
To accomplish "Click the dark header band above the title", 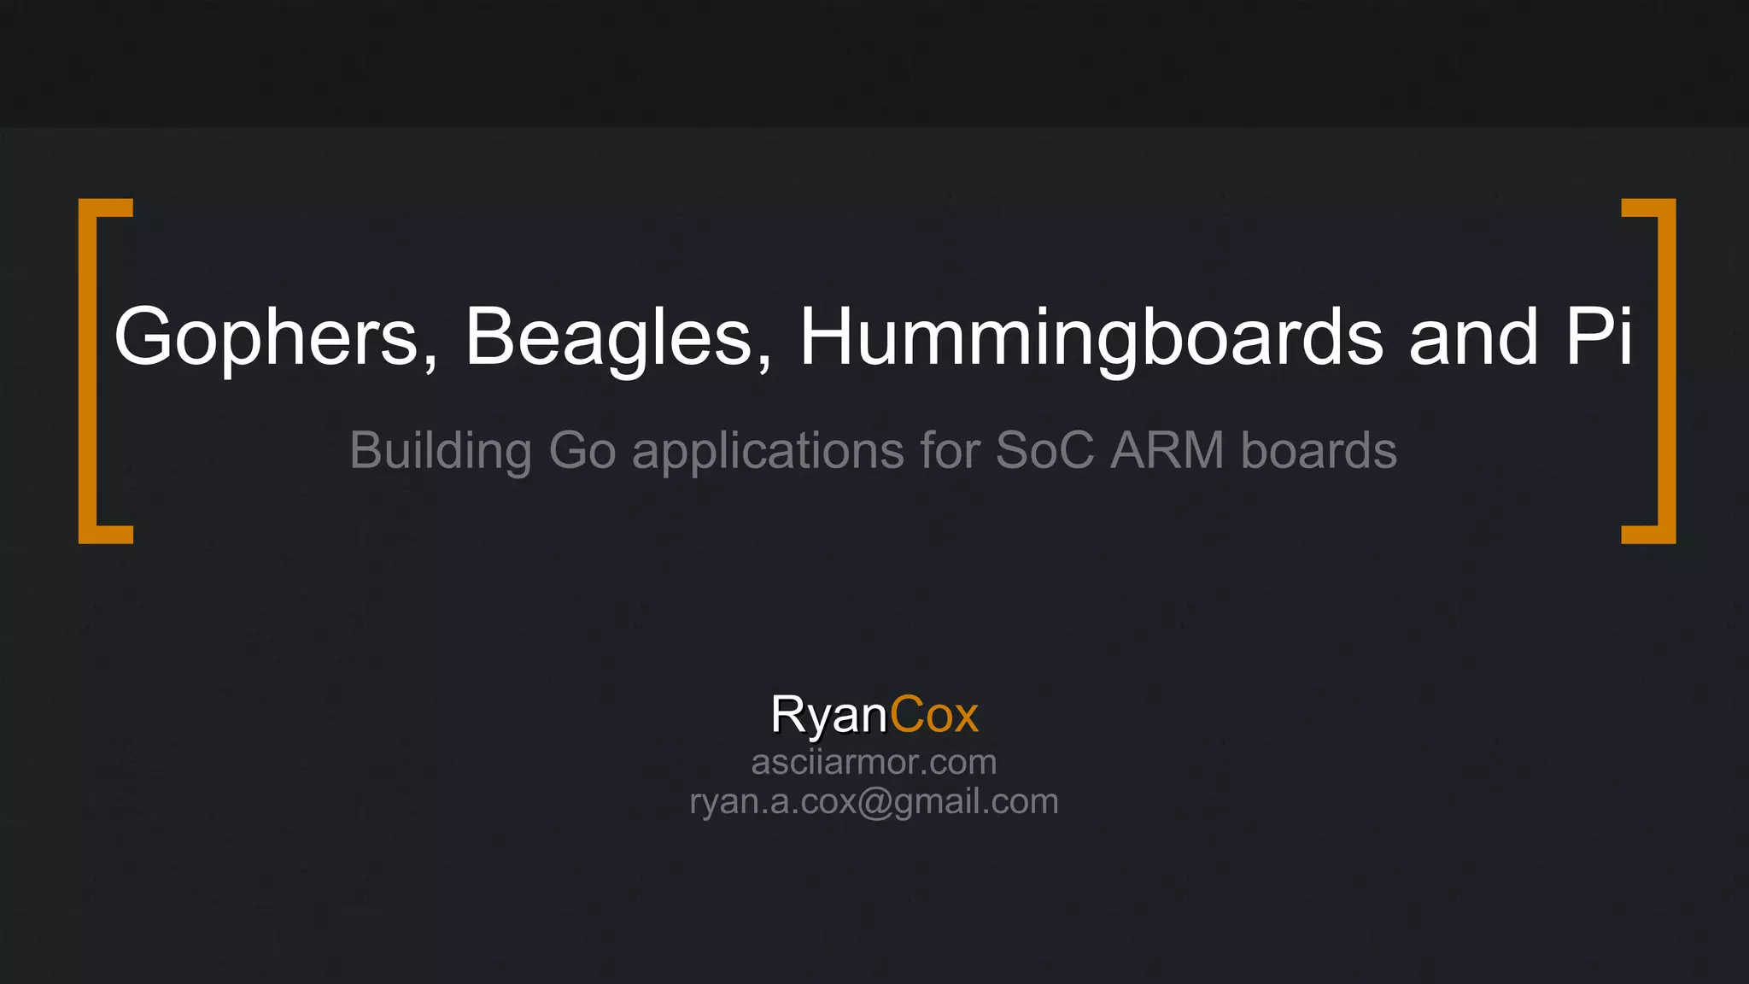I will [x=874, y=64].
